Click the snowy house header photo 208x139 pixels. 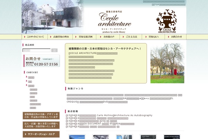coord(53,17)
